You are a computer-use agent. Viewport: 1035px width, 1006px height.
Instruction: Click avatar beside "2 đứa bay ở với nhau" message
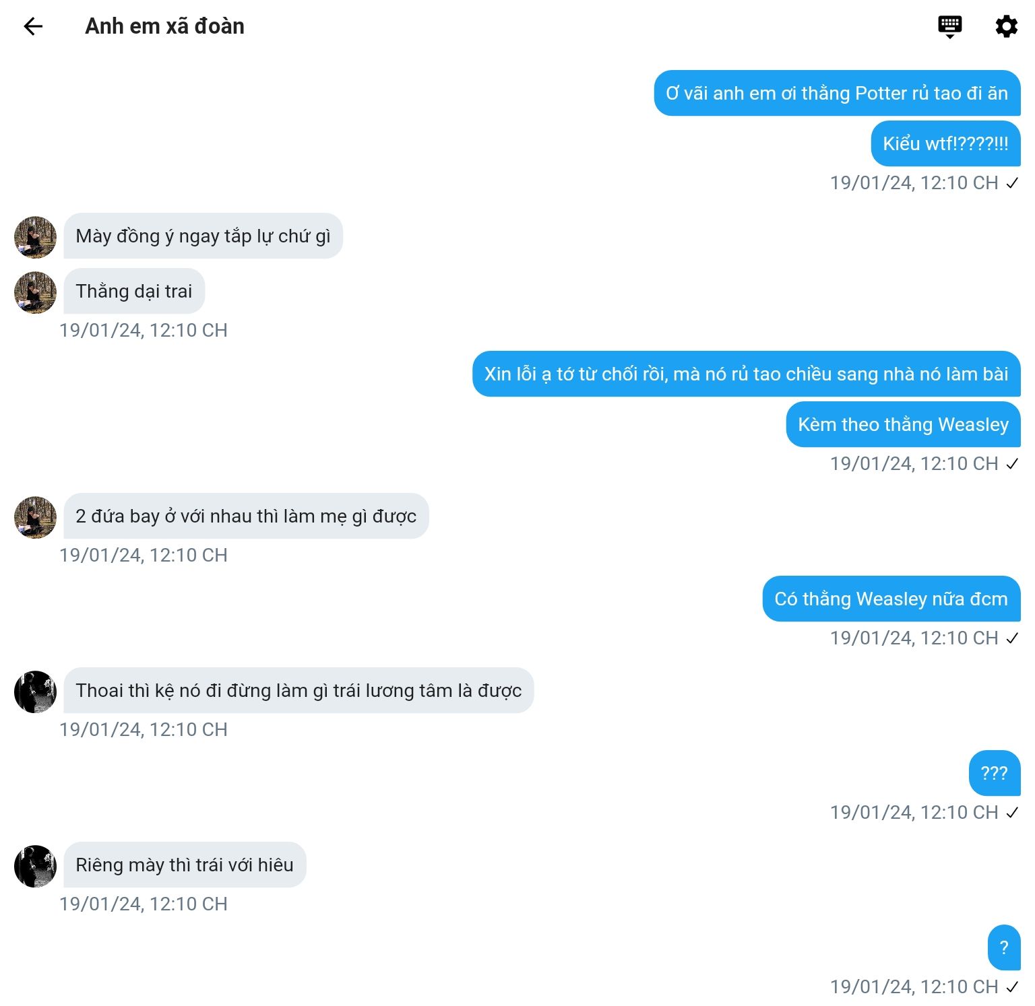point(35,516)
